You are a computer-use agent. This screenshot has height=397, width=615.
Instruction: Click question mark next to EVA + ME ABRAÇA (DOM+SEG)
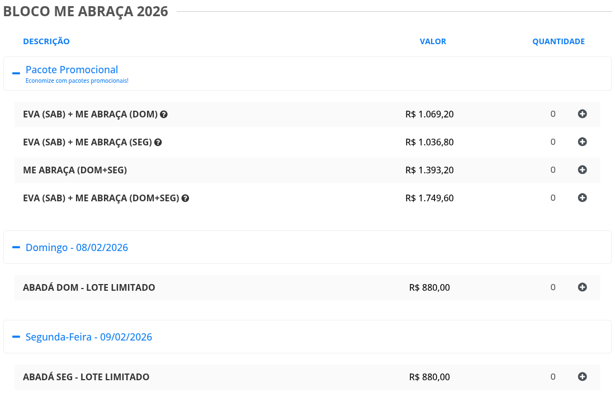point(185,198)
